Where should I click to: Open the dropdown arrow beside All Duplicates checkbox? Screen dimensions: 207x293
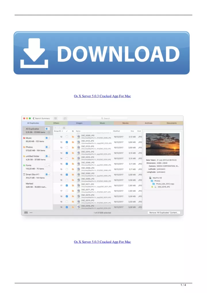coord(49,129)
